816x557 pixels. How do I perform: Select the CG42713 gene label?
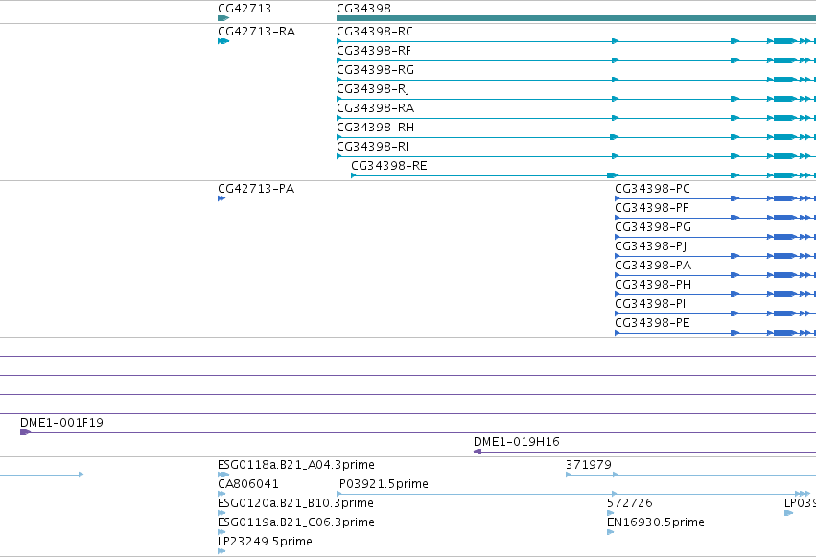coord(245,9)
